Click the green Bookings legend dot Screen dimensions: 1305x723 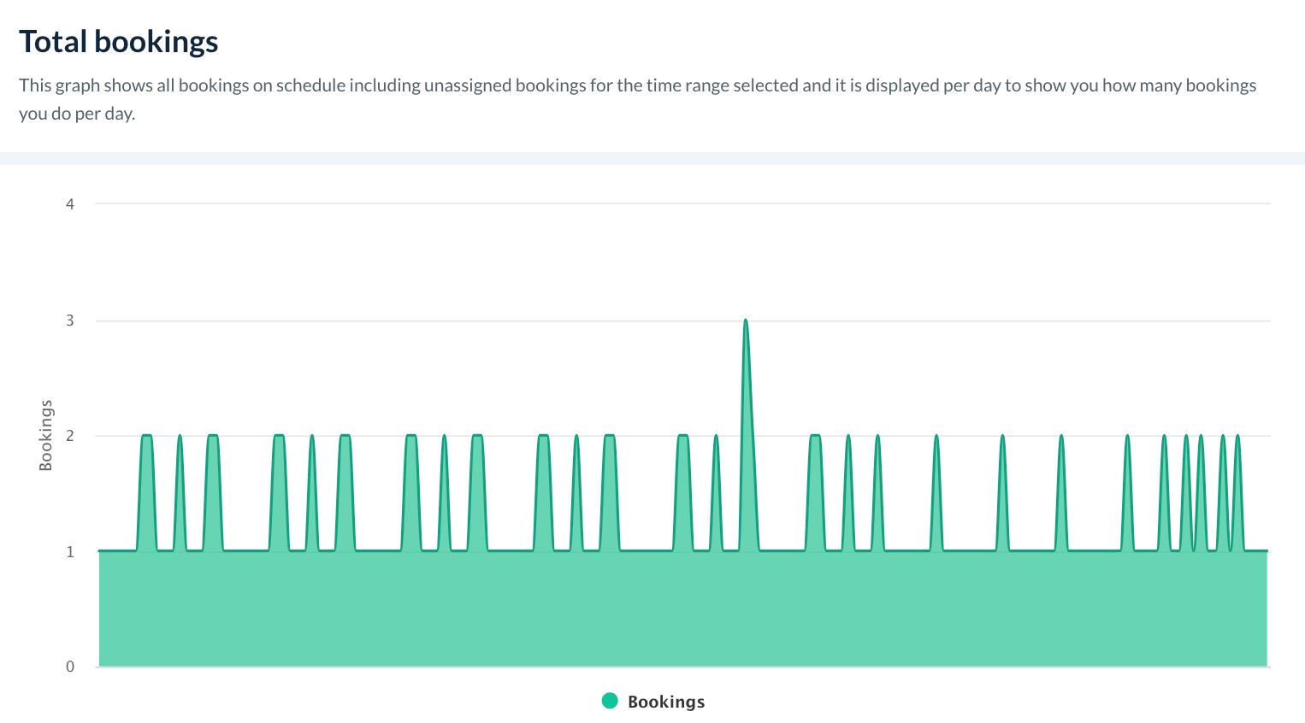(610, 701)
